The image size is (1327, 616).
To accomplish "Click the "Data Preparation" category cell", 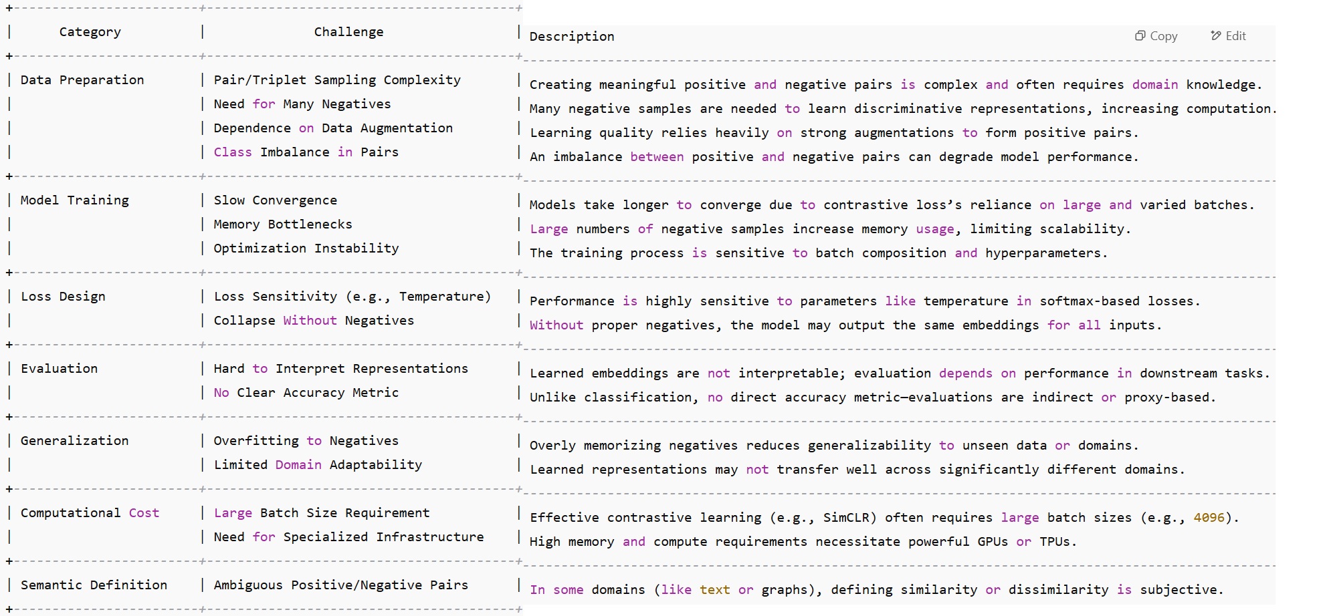I will (82, 80).
